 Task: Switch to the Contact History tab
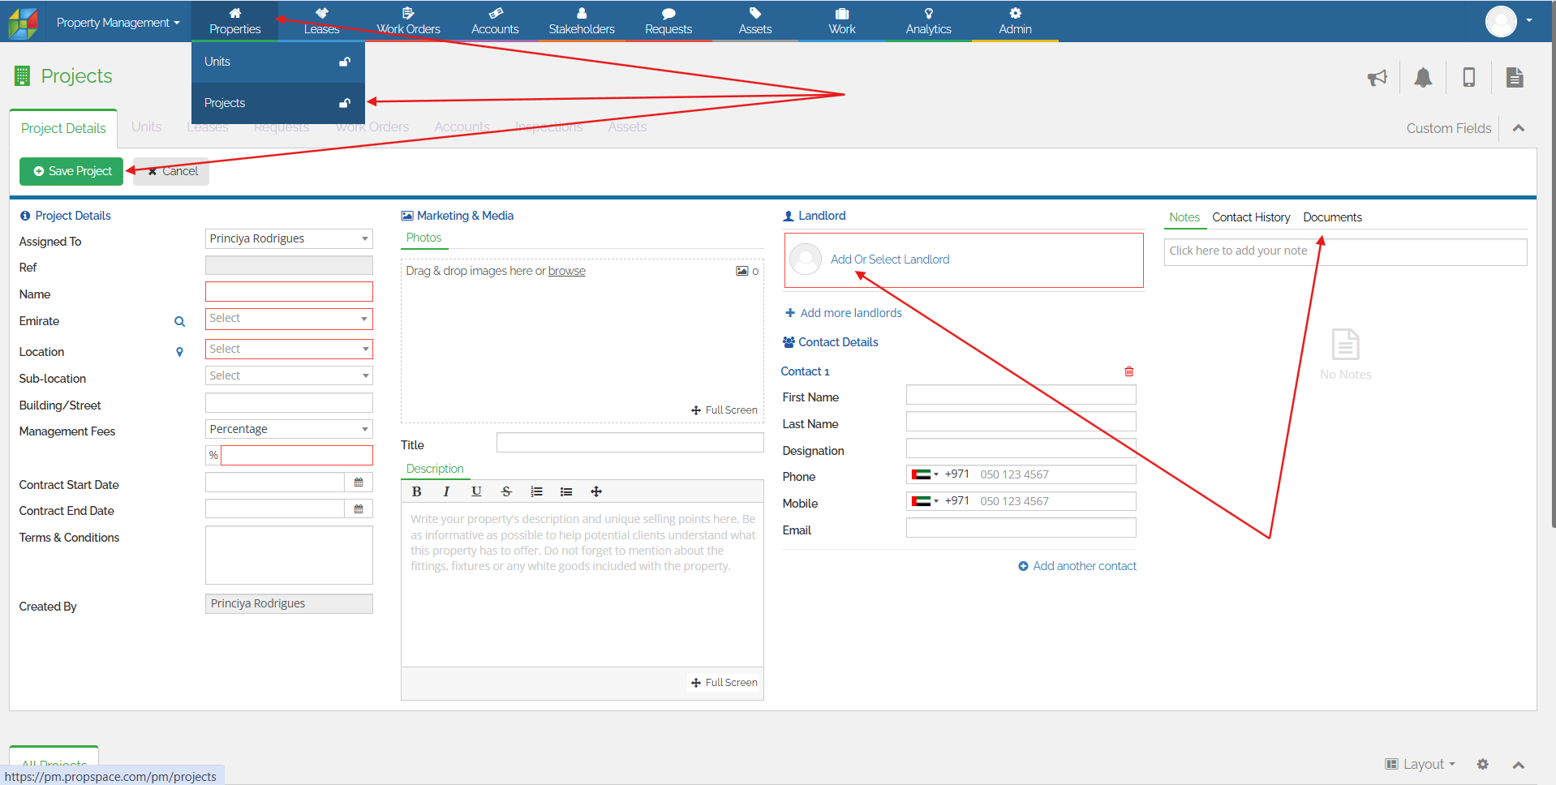[x=1250, y=217]
